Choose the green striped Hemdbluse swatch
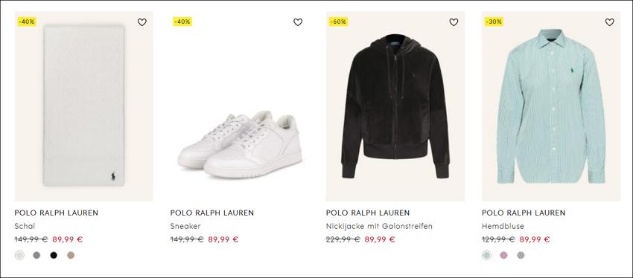Image resolution: width=633 pixels, height=278 pixels. coord(487,255)
